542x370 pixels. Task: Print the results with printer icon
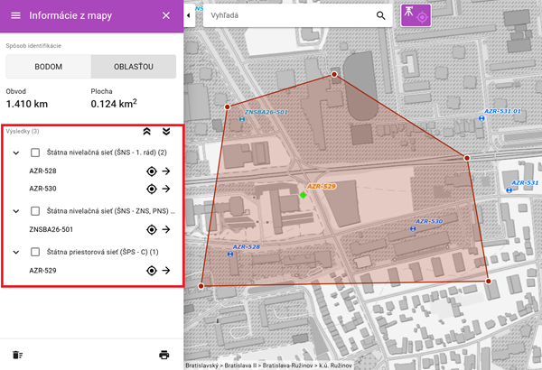(164, 355)
